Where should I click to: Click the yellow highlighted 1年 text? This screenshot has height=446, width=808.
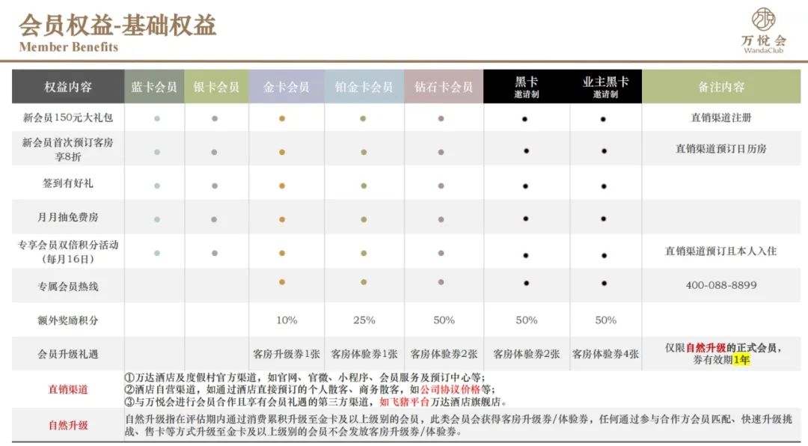[741, 360]
